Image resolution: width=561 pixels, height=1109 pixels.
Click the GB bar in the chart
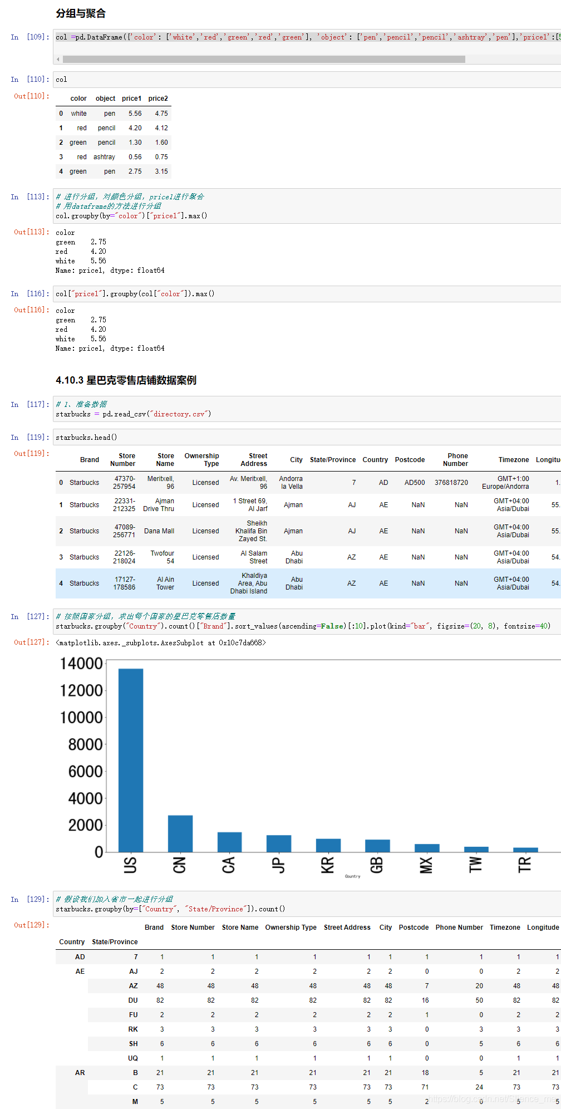click(377, 846)
